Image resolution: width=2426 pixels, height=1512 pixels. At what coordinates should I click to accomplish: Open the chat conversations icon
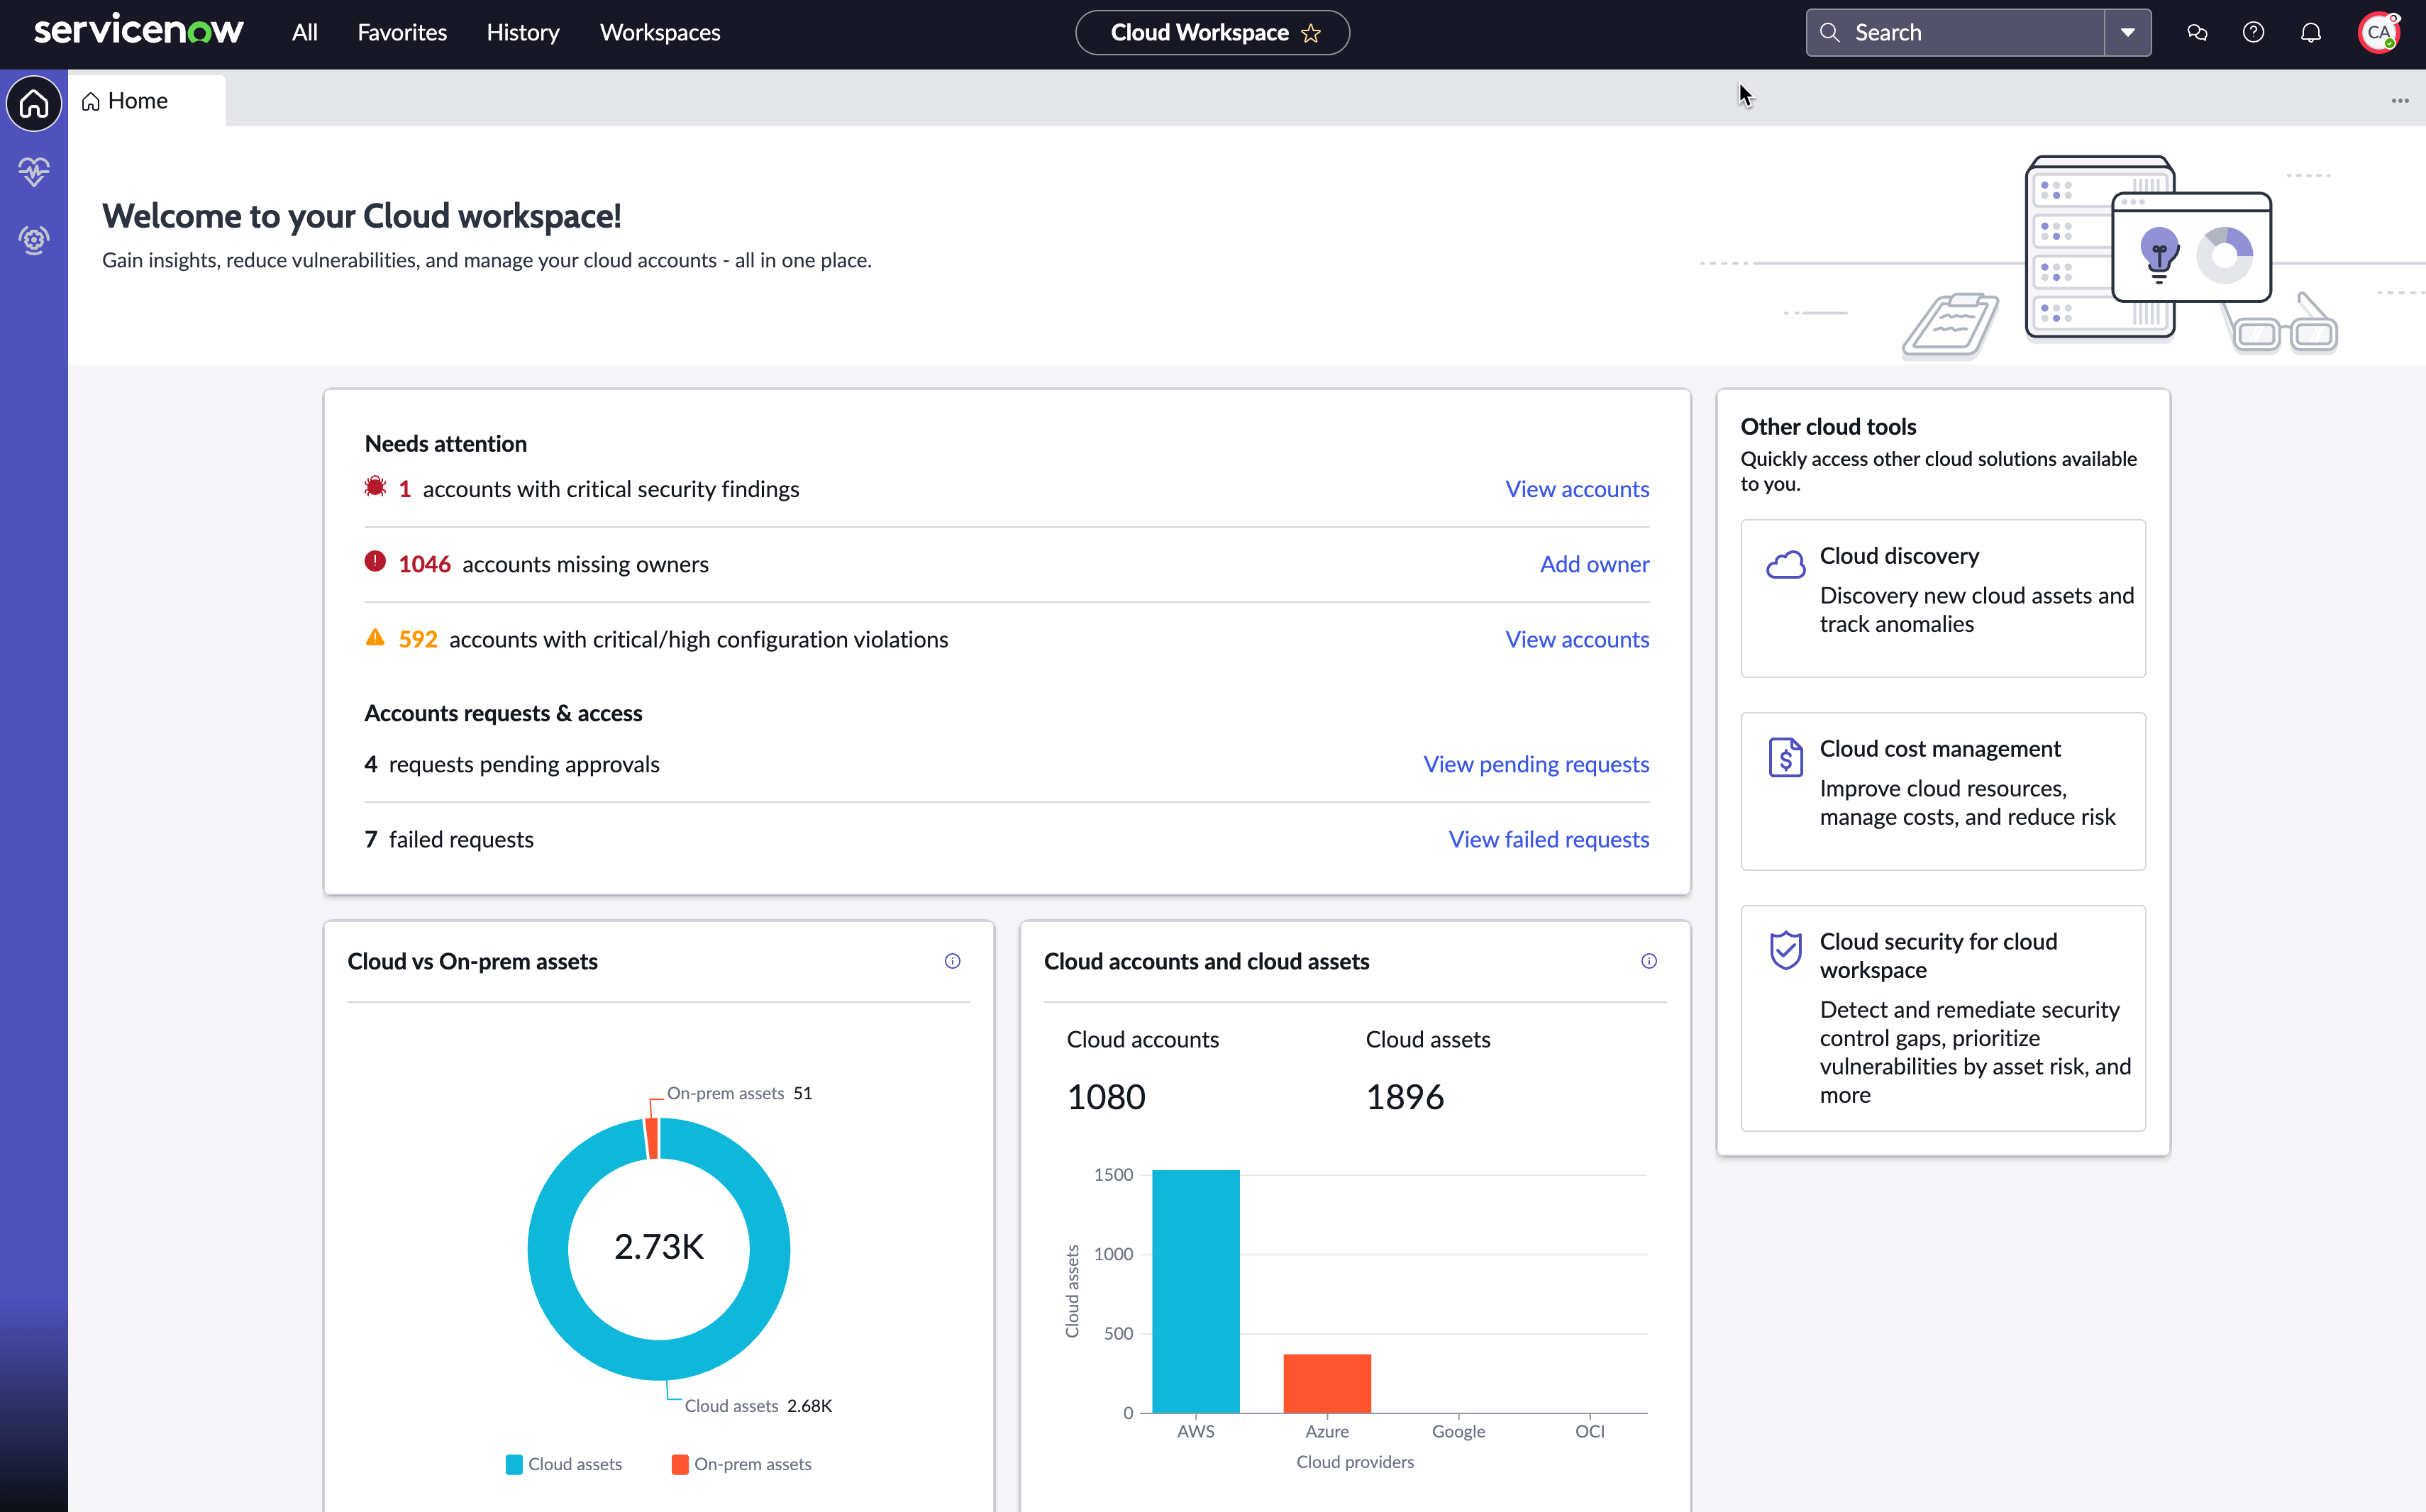click(2197, 32)
